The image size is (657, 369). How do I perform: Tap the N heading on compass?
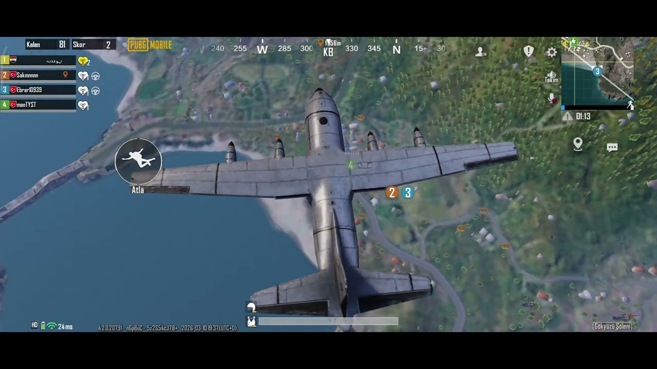coord(396,49)
